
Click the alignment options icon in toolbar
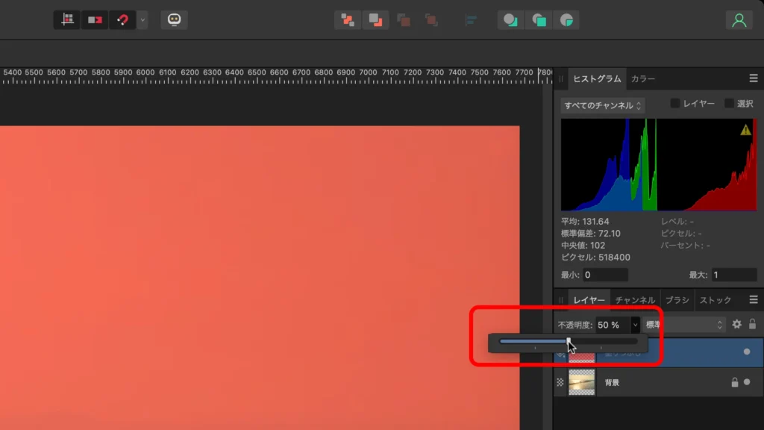coord(471,20)
